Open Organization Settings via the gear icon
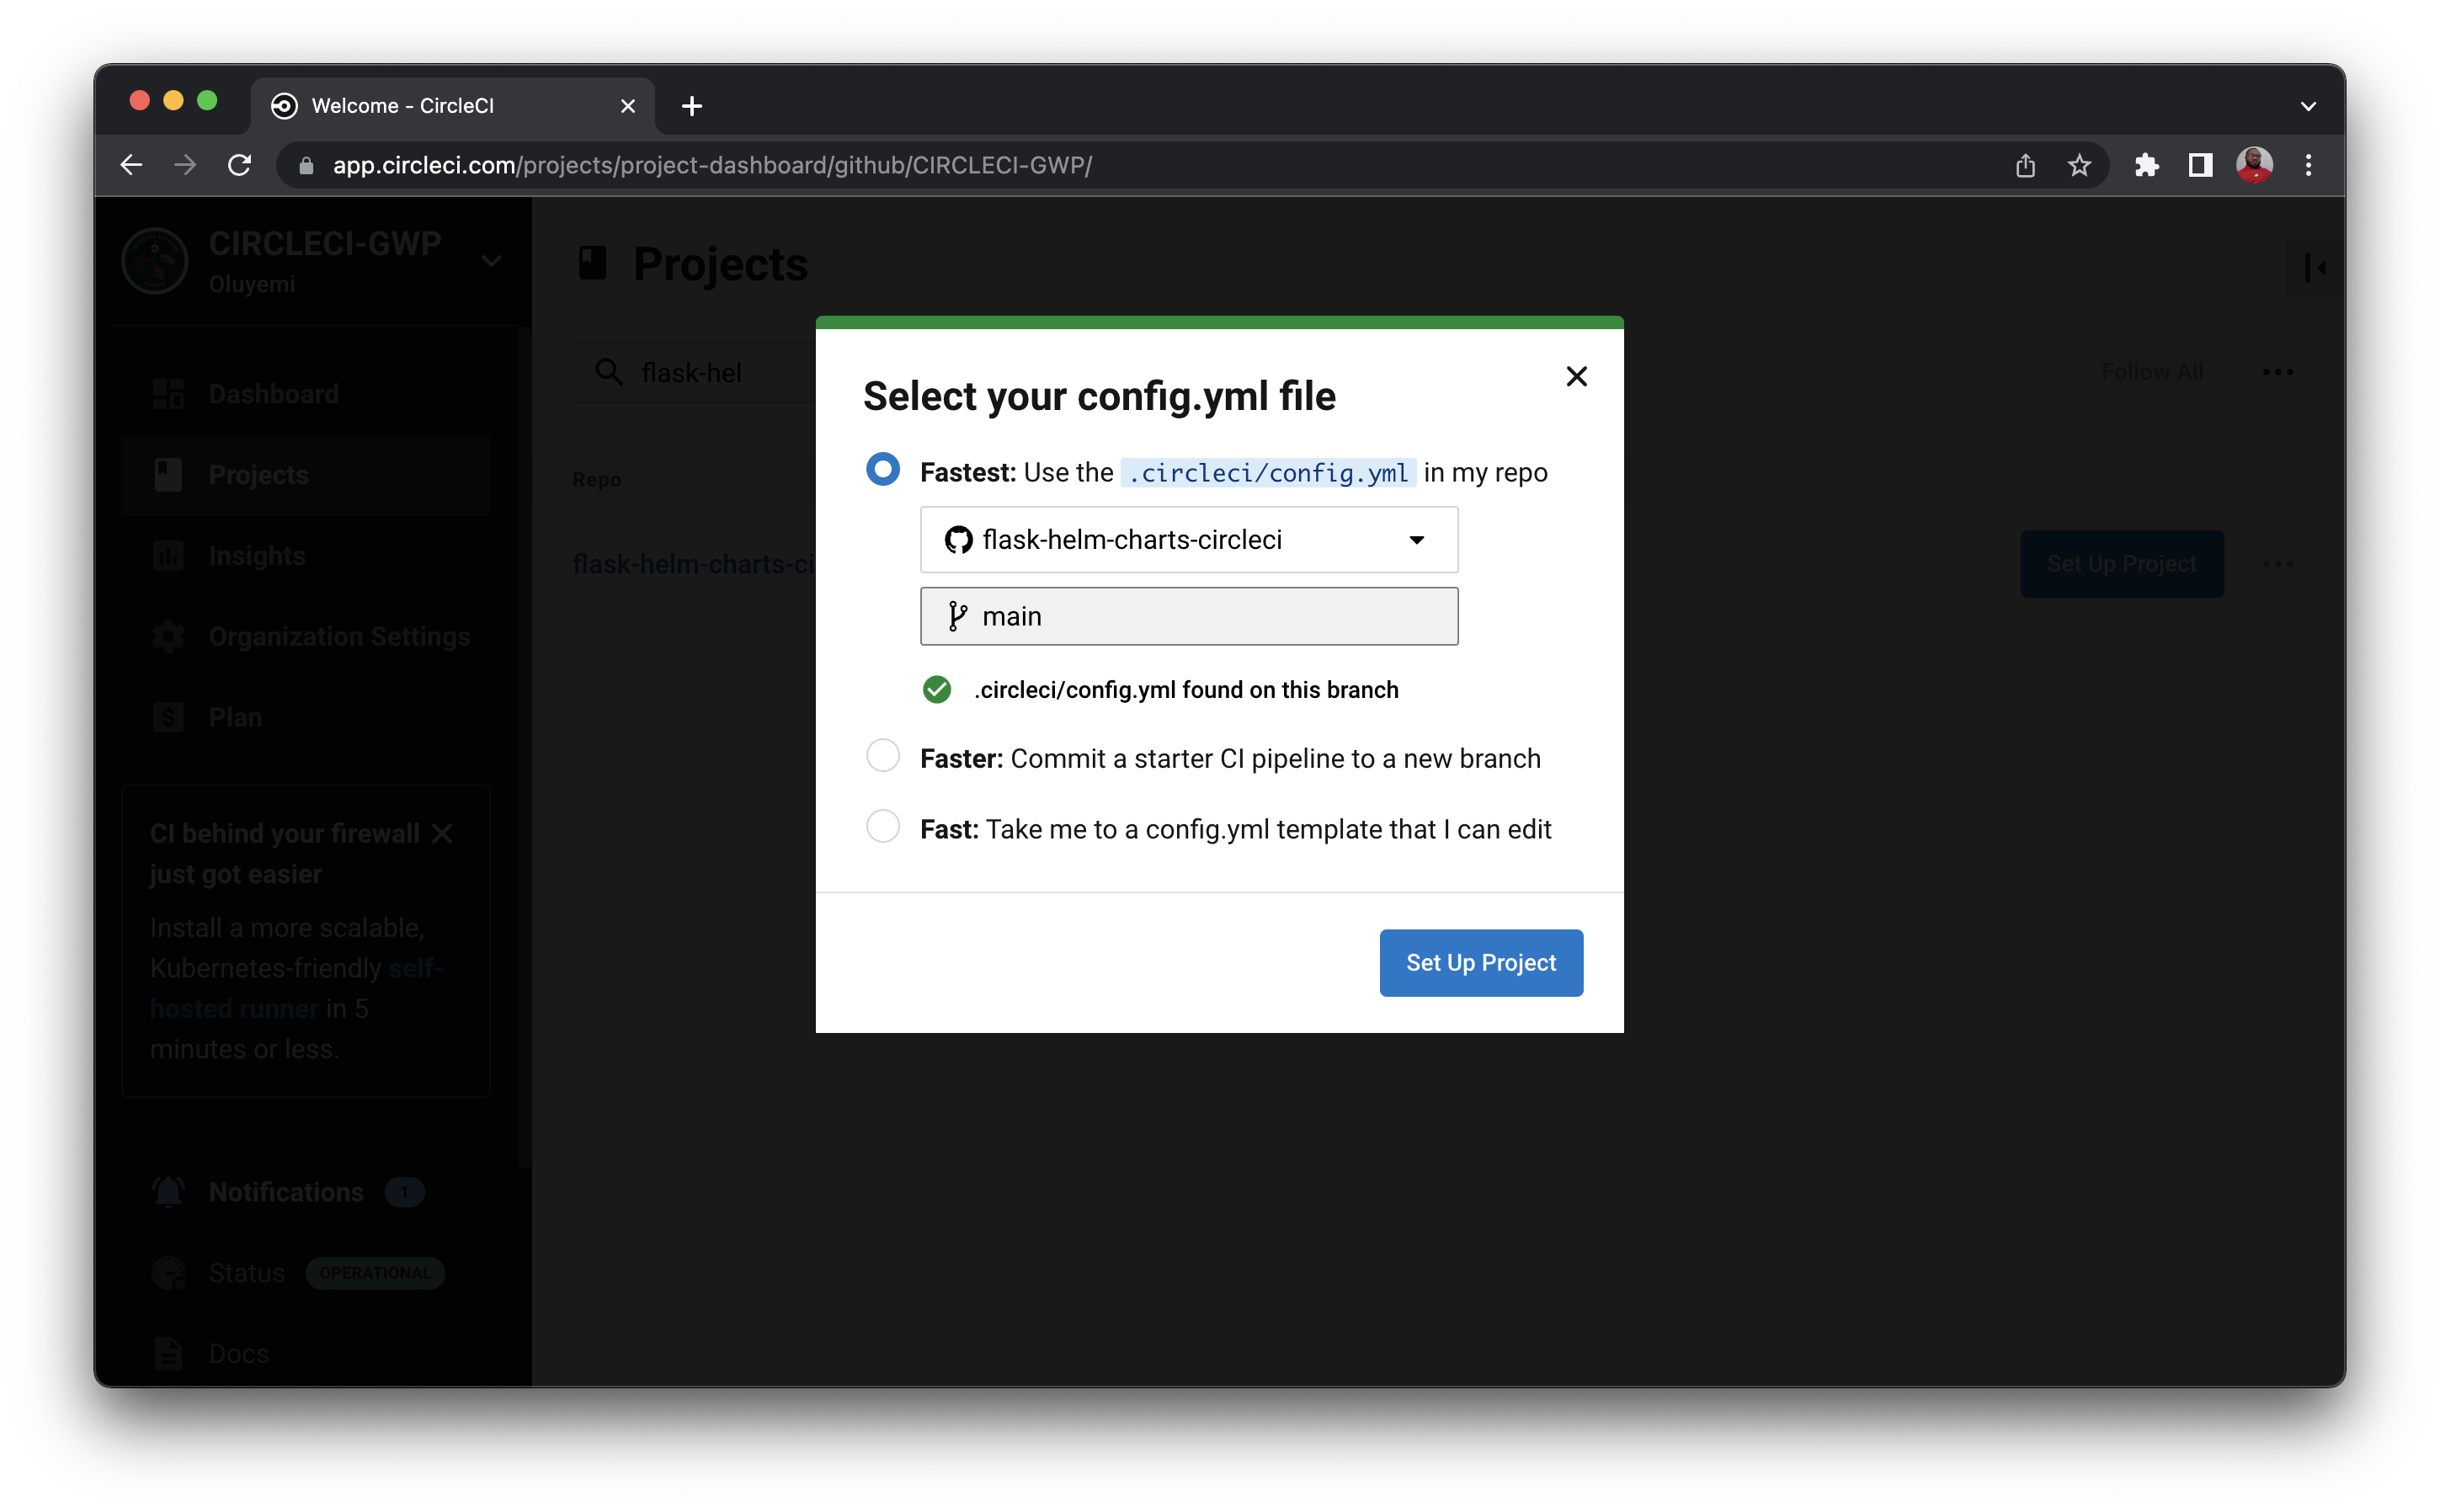This screenshot has height=1512, width=2440. click(x=167, y=636)
